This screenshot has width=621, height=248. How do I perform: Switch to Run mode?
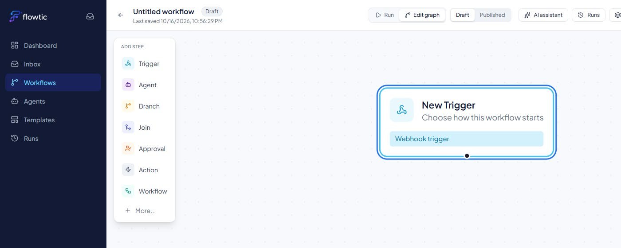click(385, 15)
